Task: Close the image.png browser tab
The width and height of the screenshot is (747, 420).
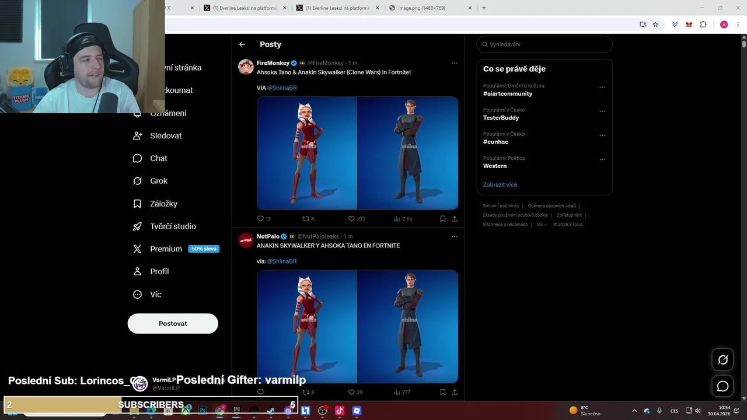Action: (x=470, y=8)
